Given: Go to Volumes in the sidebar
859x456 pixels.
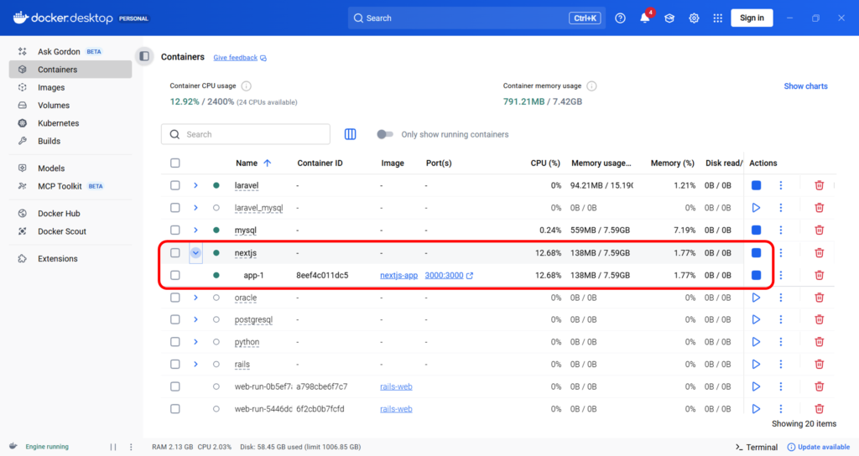Looking at the screenshot, I should [54, 106].
